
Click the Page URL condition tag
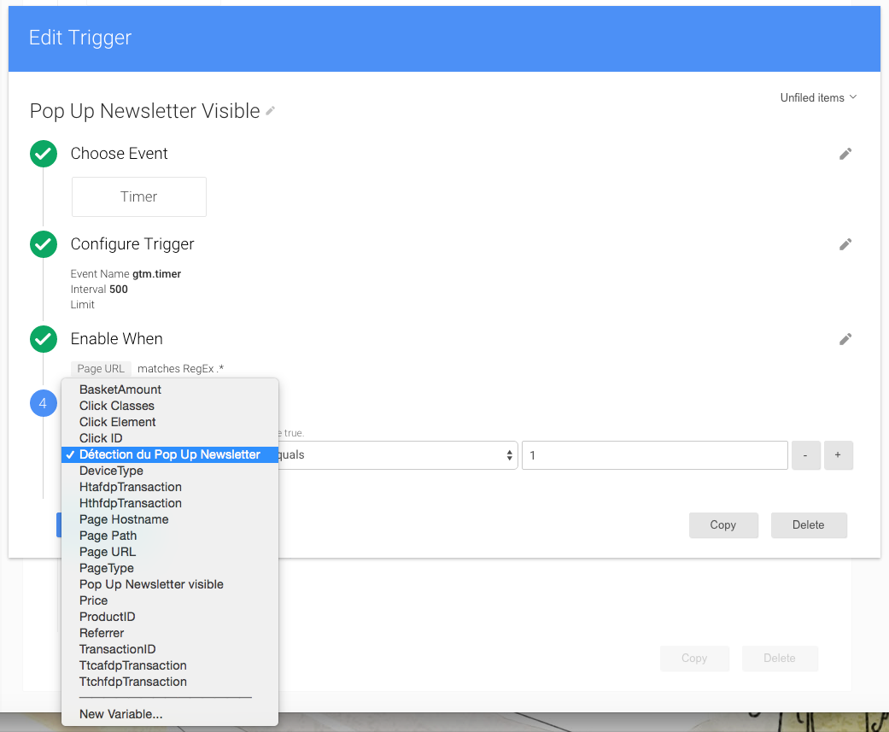click(101, 368)
